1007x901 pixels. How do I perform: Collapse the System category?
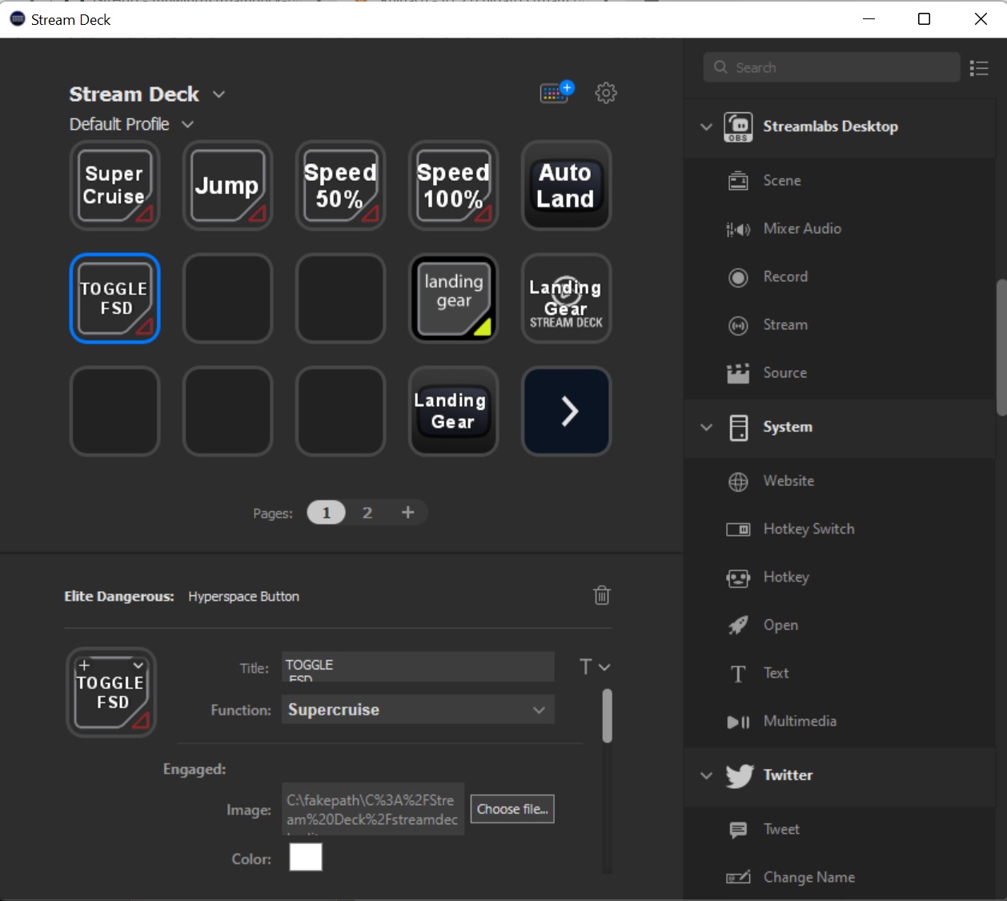(706, 427)
